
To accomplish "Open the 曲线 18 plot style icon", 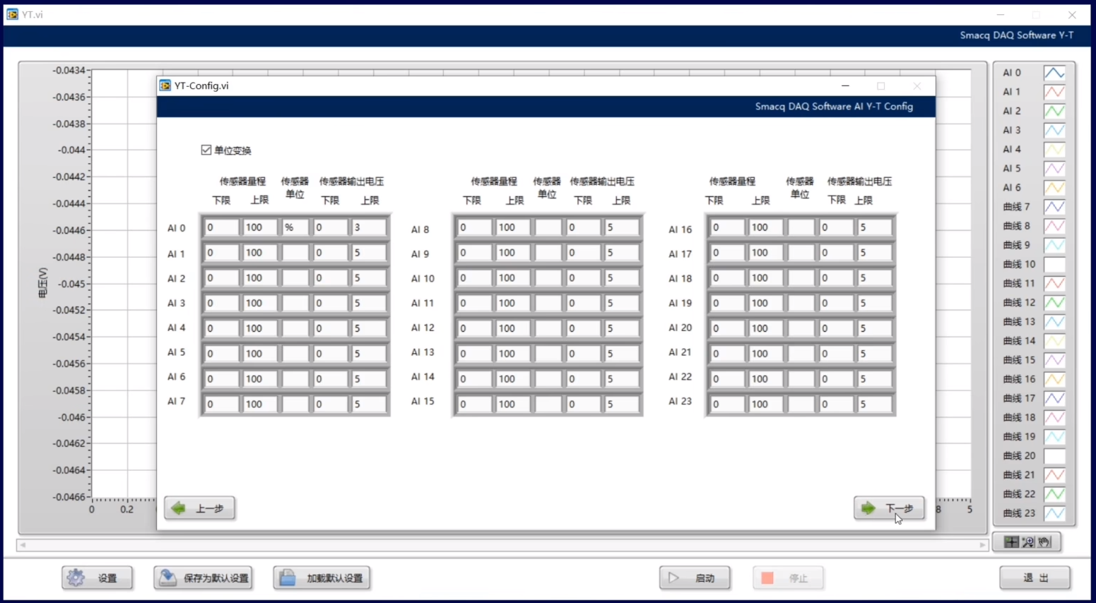I will click(x=1054, y=417).
